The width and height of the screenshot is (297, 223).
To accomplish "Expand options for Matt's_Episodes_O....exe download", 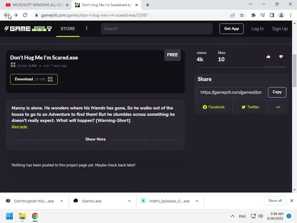I will 197,201.
